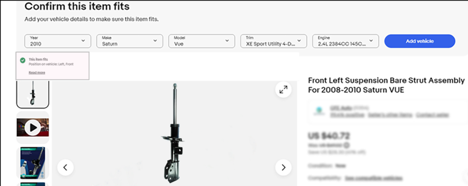This screenshot has width=468, height=186.
Task: Expand the Model dropdown showing Vue
Action: (202, 41)
